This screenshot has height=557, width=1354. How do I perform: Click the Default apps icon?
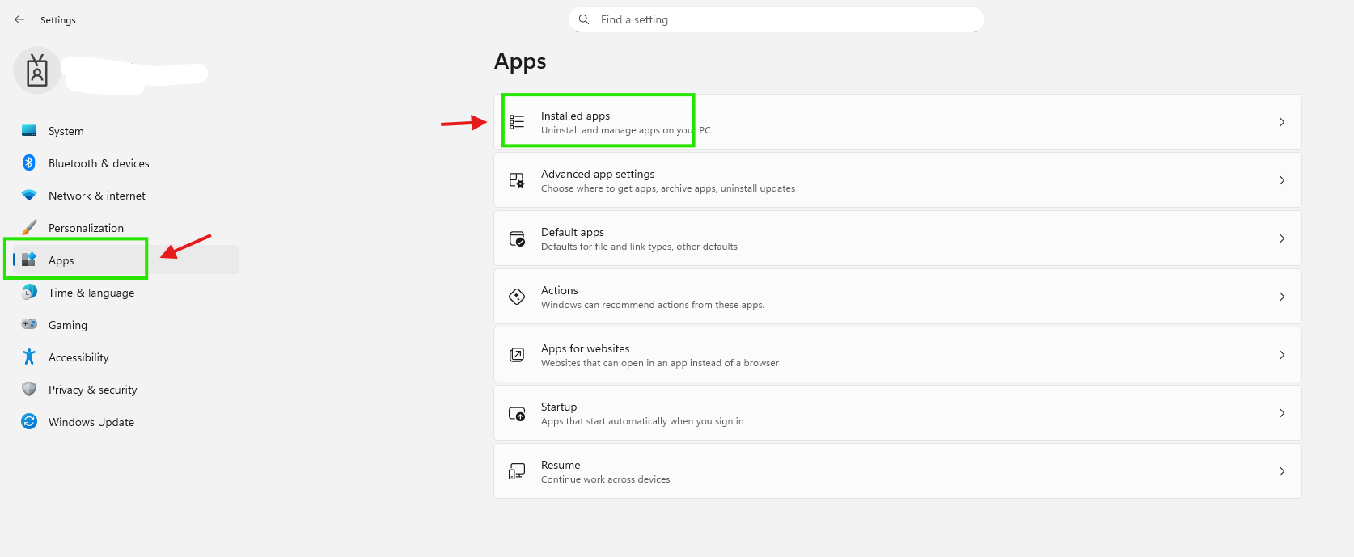[x=517, y=238]
